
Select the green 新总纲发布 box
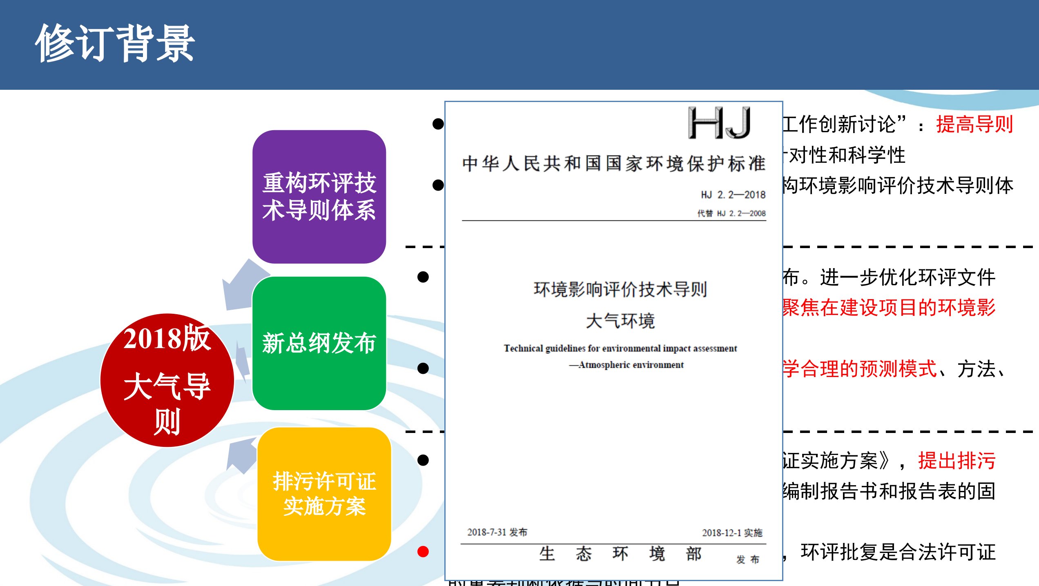pyautogui.click(x=319, y=343)
